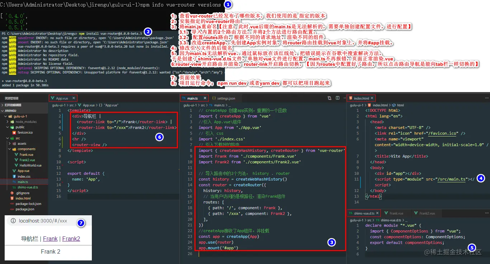Click '<div id="app"></div>' line in index.html
Screen dimensions: 490x264
[x=398, y=173]
